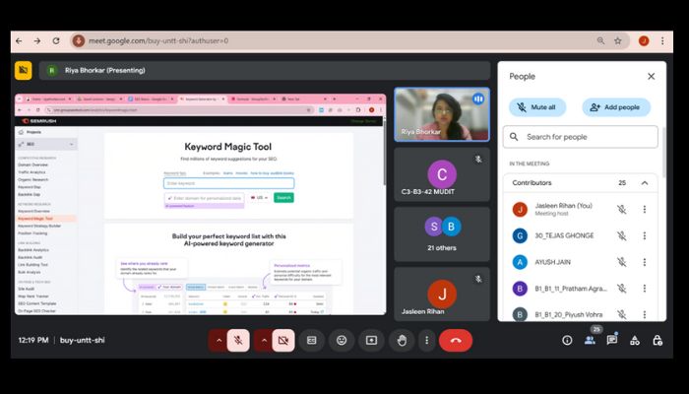The height and width of the screenshot is (394, 689).
Task: Open the chat with everyone panel
Action: [x=611, y=340]
